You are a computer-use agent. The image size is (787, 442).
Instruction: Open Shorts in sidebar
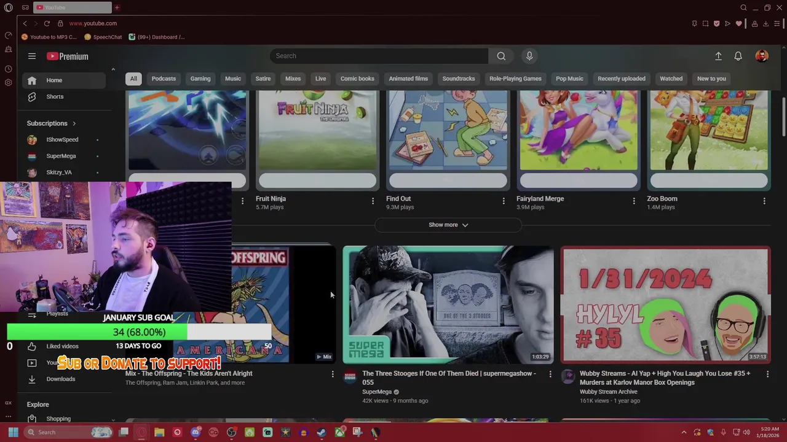(x=64, y=96)
